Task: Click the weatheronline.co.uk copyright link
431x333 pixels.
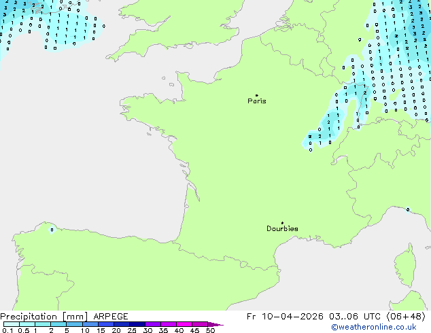Action: click(374, 327)
